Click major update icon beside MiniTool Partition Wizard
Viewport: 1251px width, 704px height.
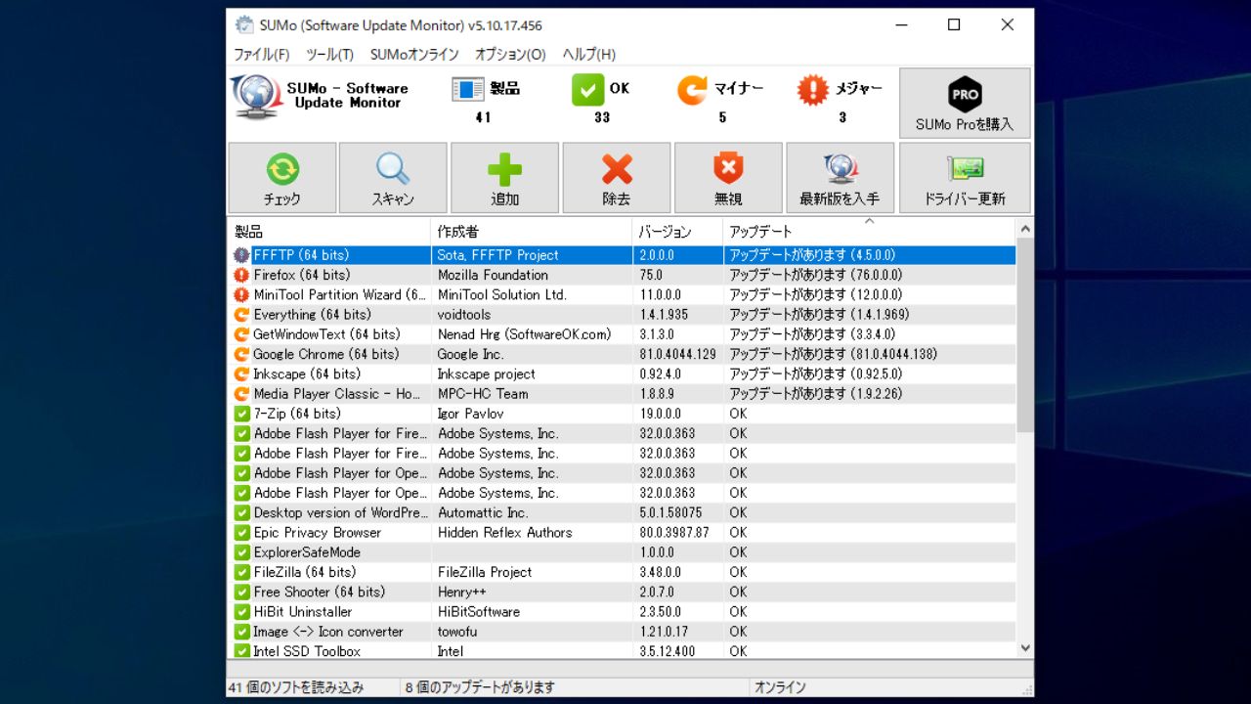(241, 294)
